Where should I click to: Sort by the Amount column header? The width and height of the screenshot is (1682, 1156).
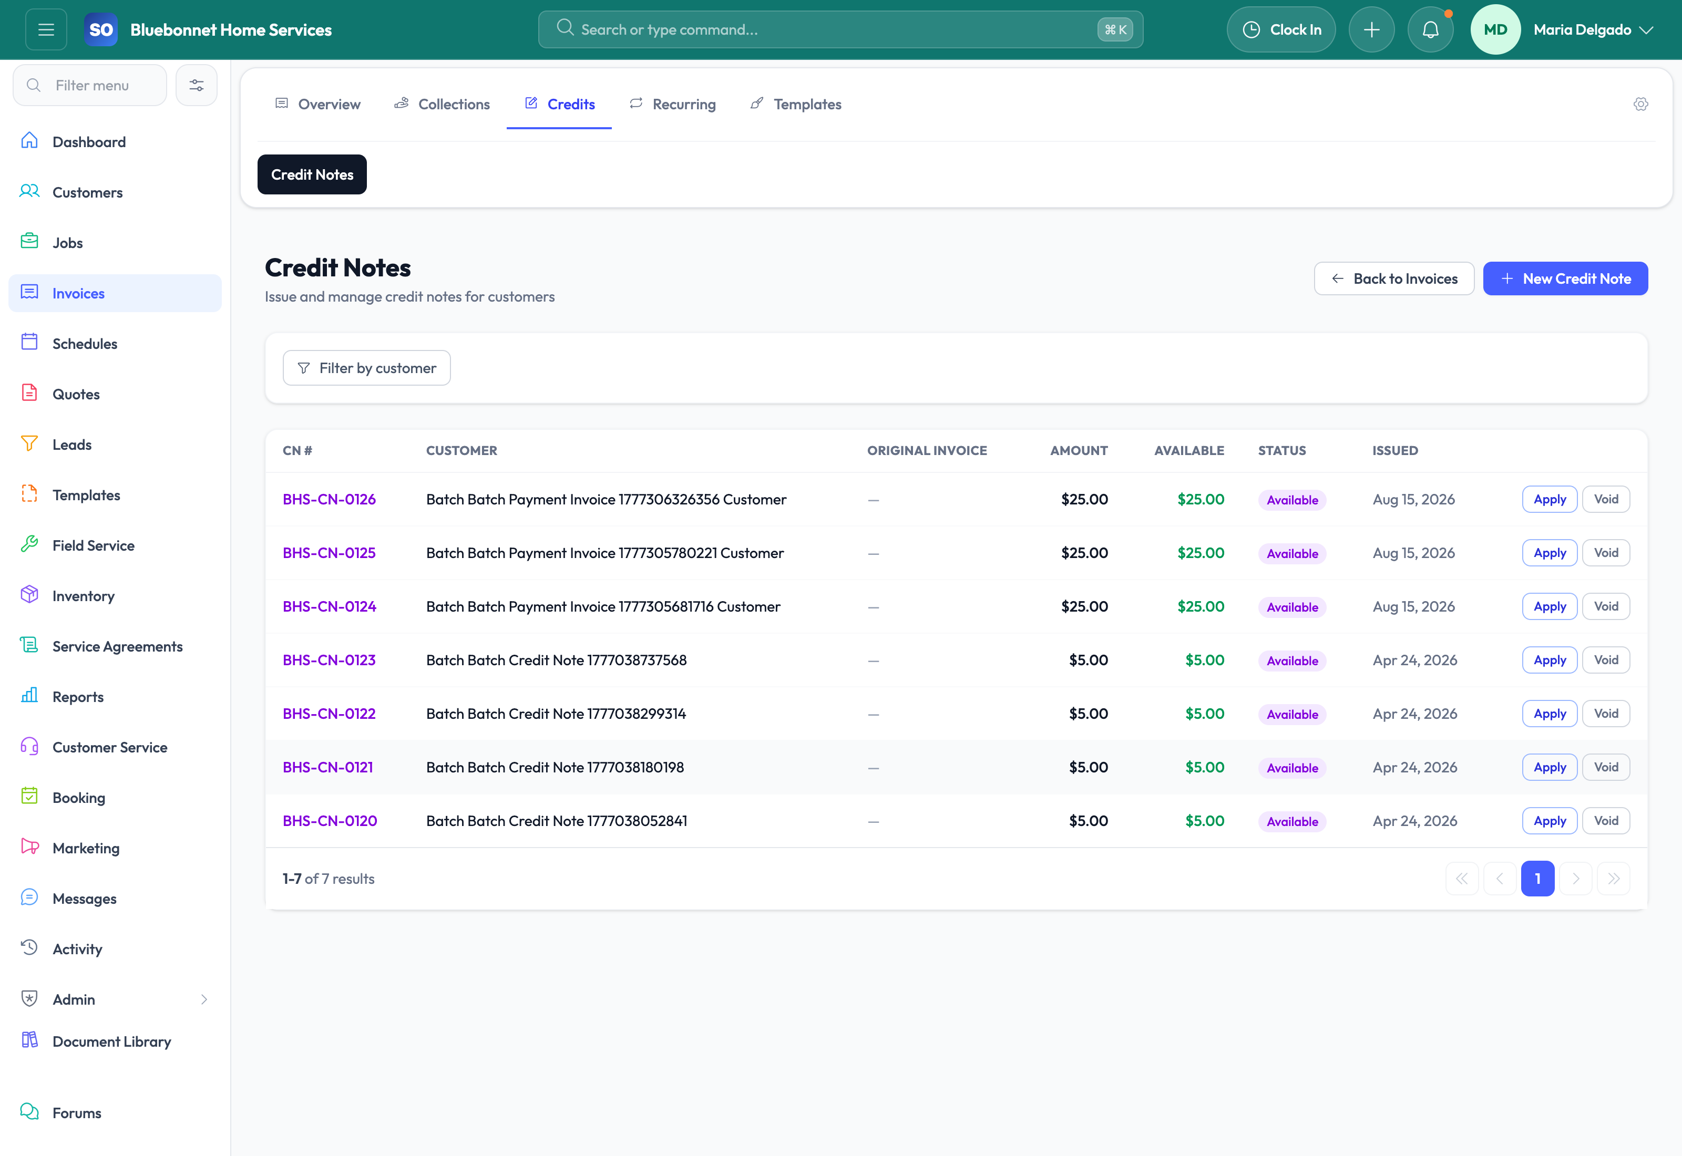1079,450
